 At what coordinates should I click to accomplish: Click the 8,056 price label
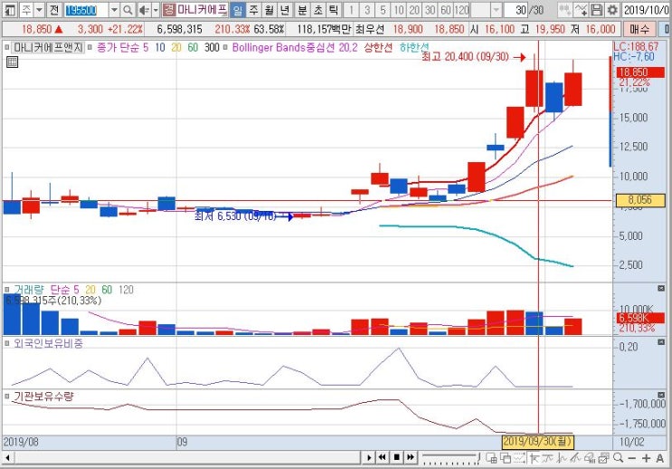[639, 200]
